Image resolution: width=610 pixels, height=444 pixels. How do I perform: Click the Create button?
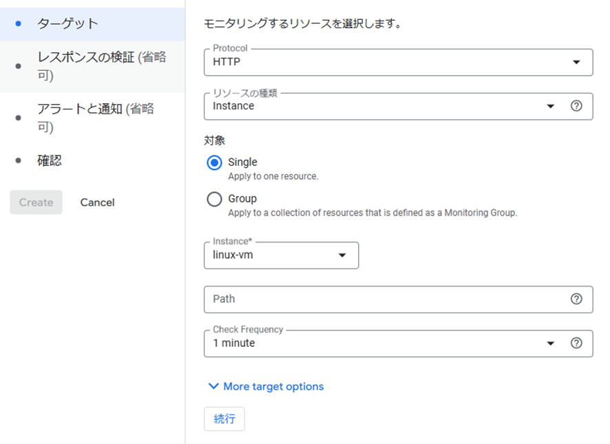36,202
